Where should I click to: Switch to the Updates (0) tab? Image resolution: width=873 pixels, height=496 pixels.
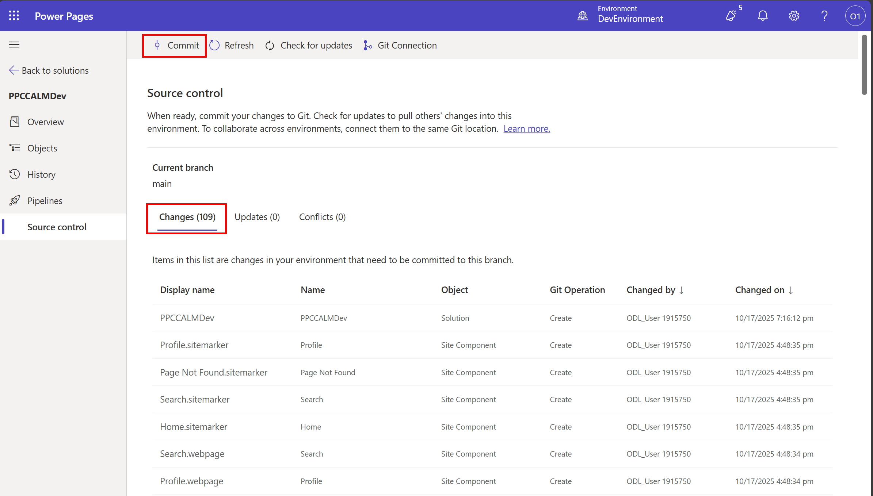pyautogui.click(x=257, y=216)
